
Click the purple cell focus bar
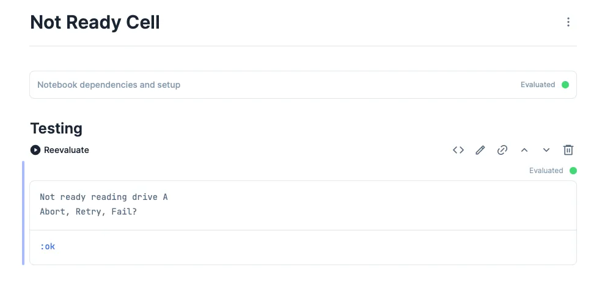tap(24, 213)
